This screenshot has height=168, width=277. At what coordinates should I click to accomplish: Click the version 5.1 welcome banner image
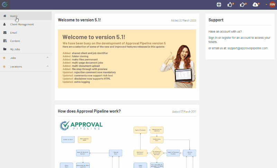coord(127,59)
